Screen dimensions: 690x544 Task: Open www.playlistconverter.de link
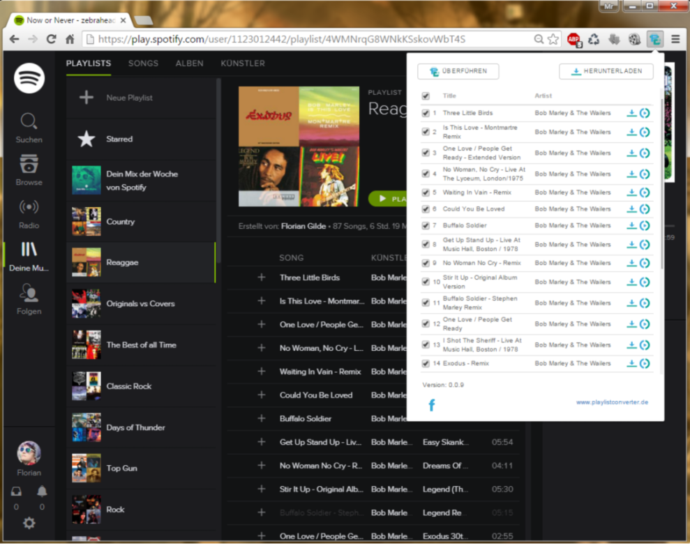pos(612,402)
